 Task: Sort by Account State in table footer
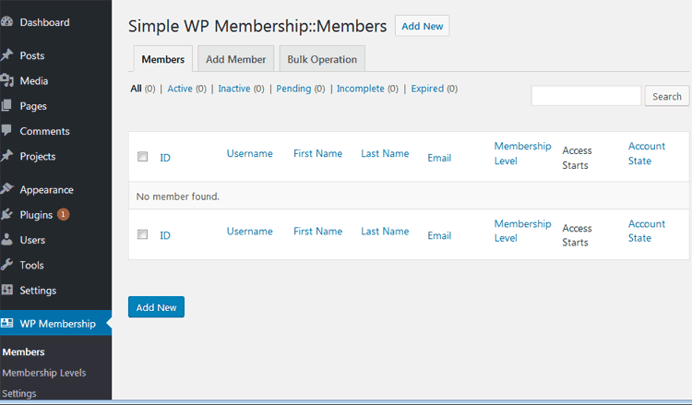[x=647, y=231]
